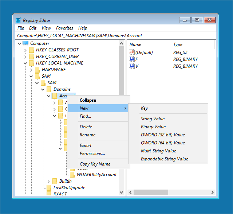Create a new Key from submenu

168,108
